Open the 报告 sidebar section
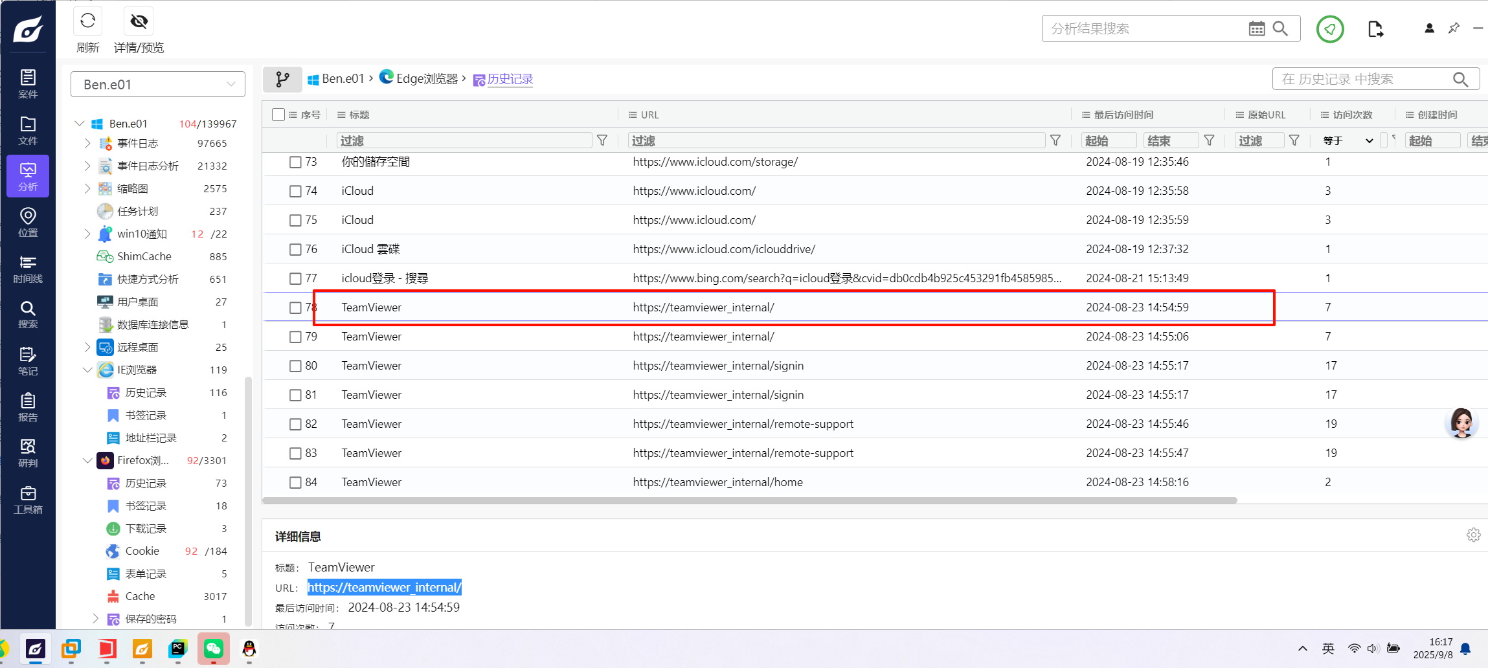 coord(28,407)
